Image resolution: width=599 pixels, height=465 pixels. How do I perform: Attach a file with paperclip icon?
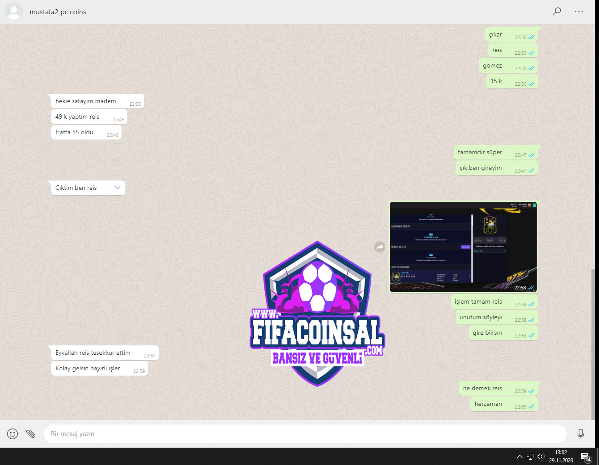(x=31, y=434)
